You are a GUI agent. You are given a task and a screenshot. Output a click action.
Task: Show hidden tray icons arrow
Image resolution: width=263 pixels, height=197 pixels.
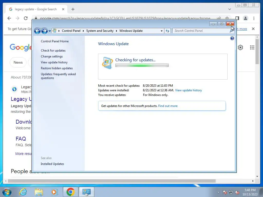pyautogui.click(x=218, y=192)
